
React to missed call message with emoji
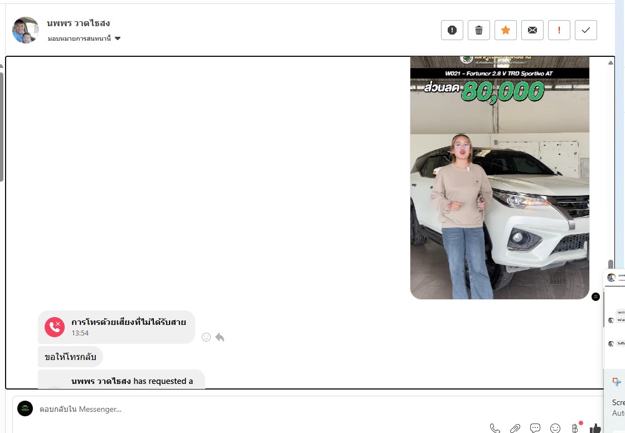click(x=206, y=337)
